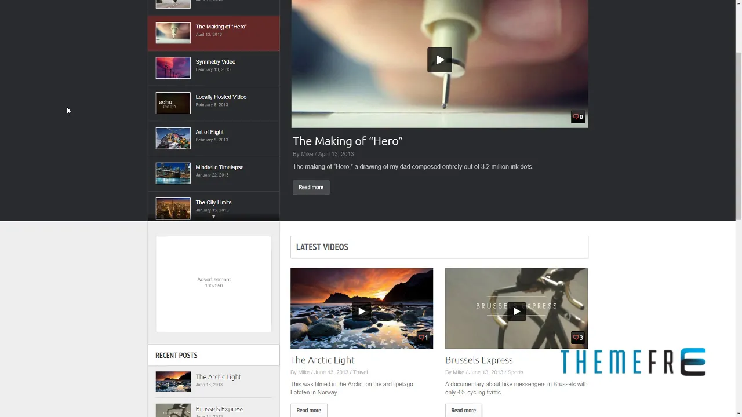Viewport: 742px width, 417px height.
Task: Click the Art of Flight thumbnail image
Action: 173,138
